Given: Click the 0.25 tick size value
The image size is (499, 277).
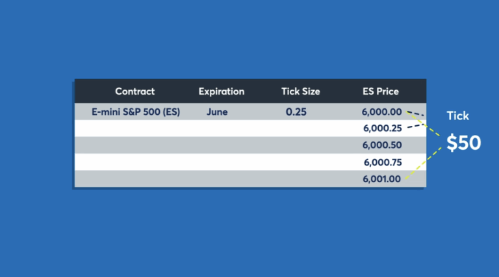Looking at the screenshot, I should pos(296,112).
